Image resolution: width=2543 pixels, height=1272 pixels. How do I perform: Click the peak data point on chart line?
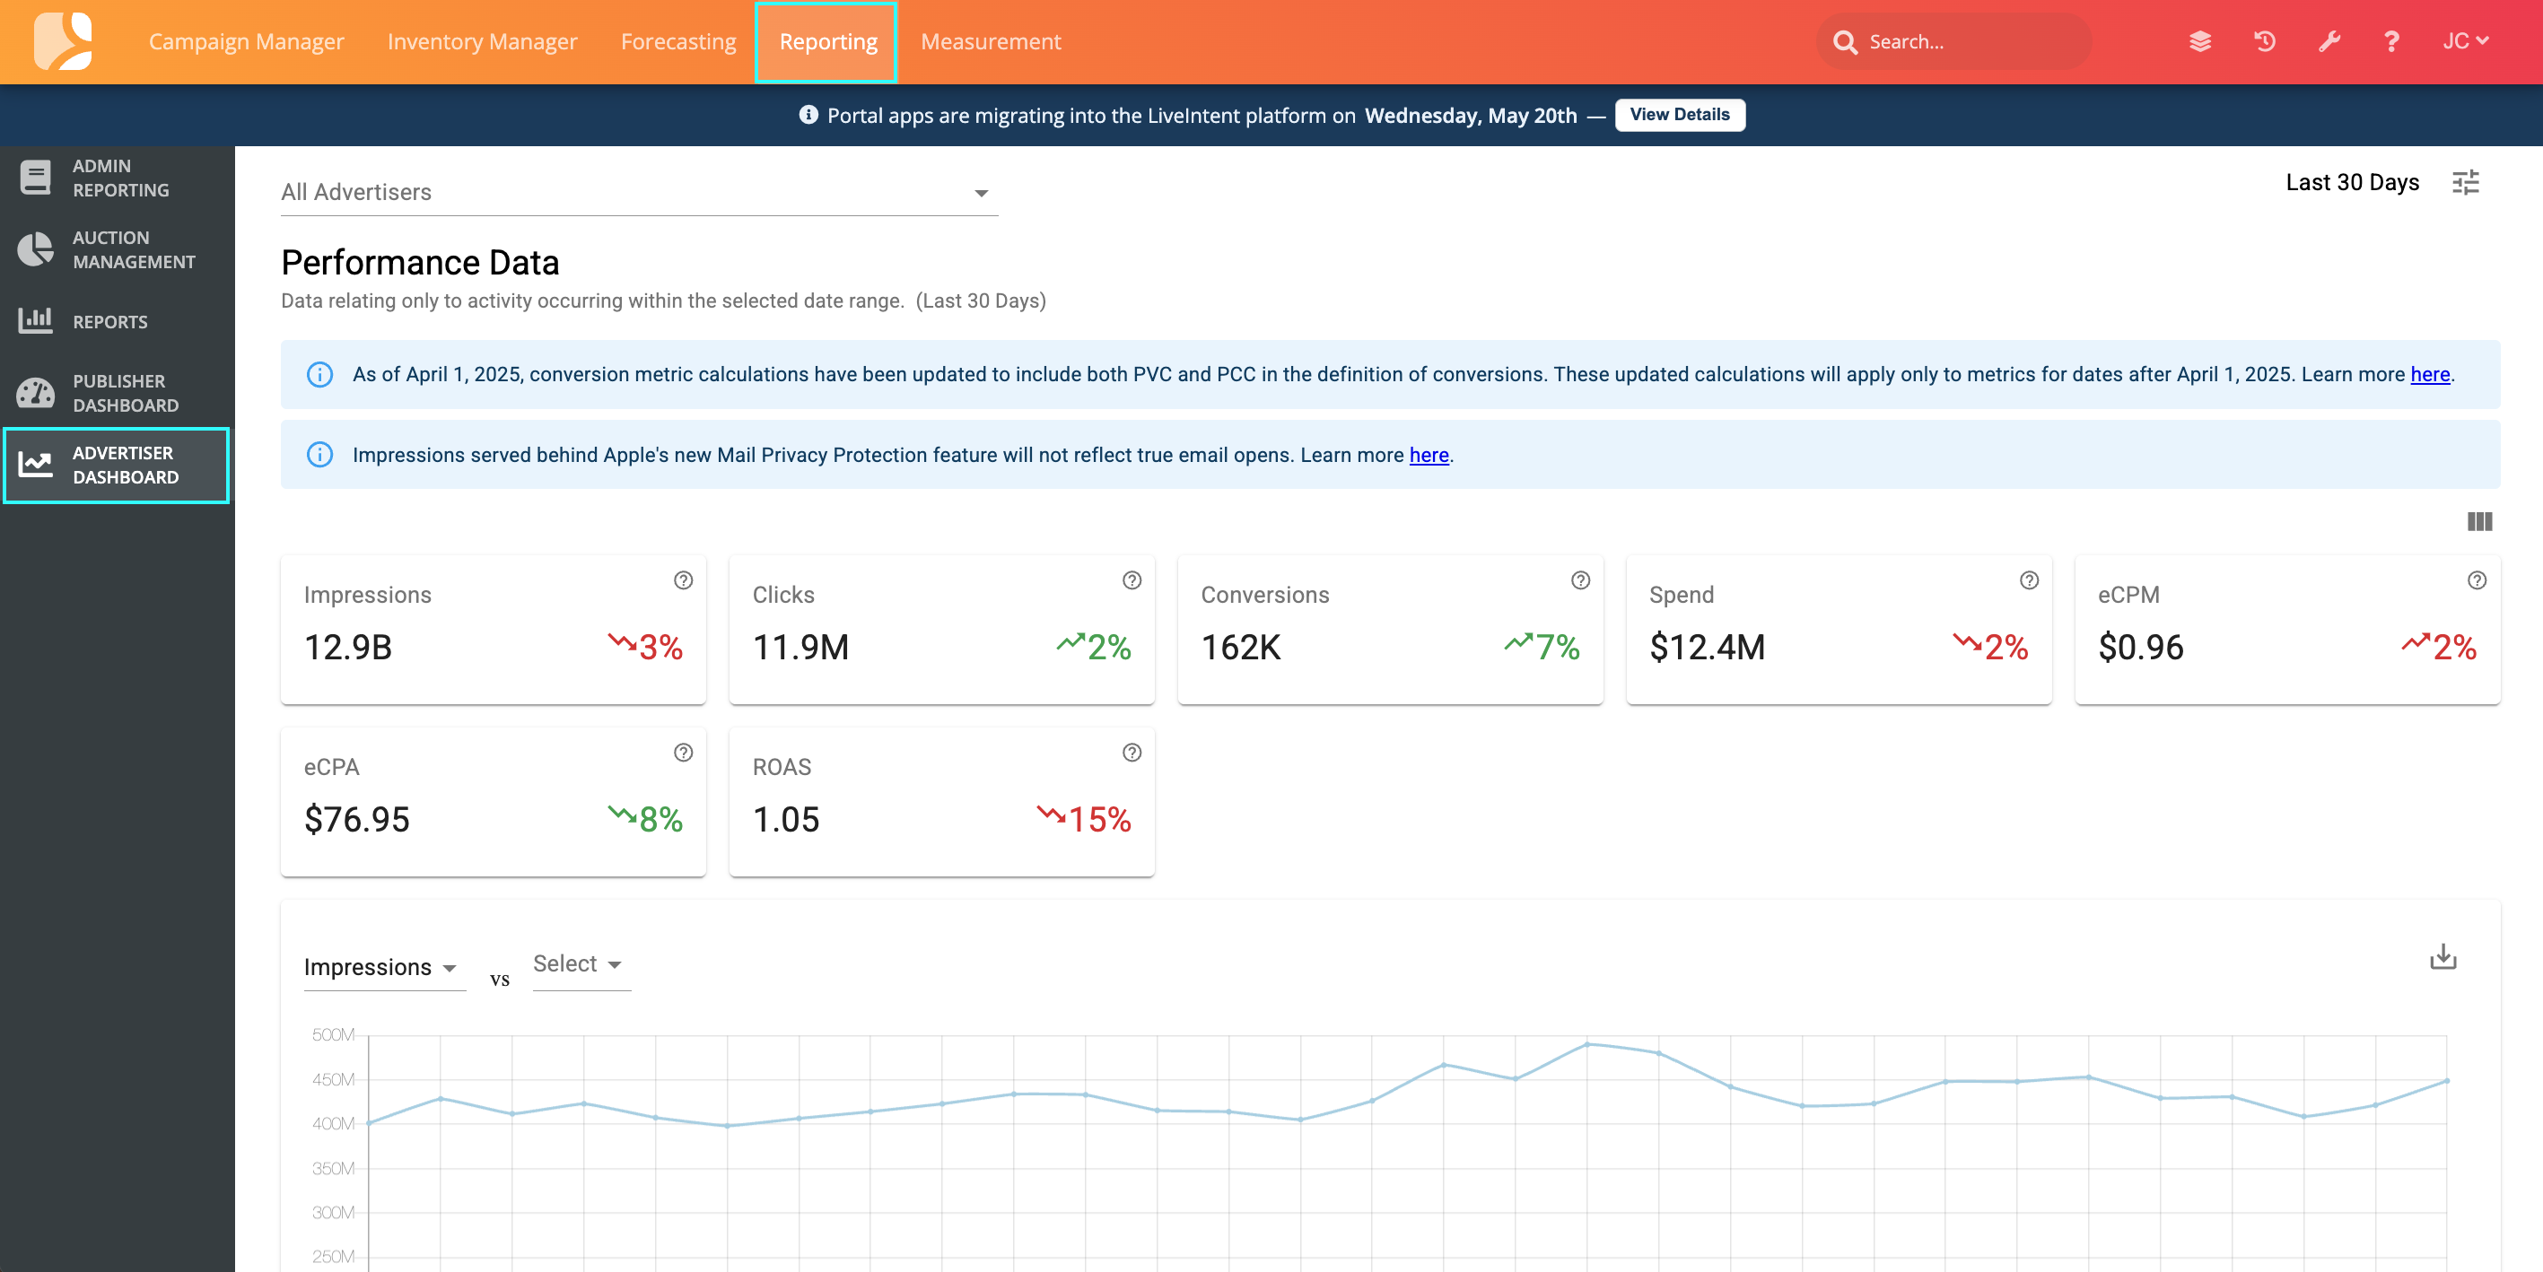point(1586,1043)
